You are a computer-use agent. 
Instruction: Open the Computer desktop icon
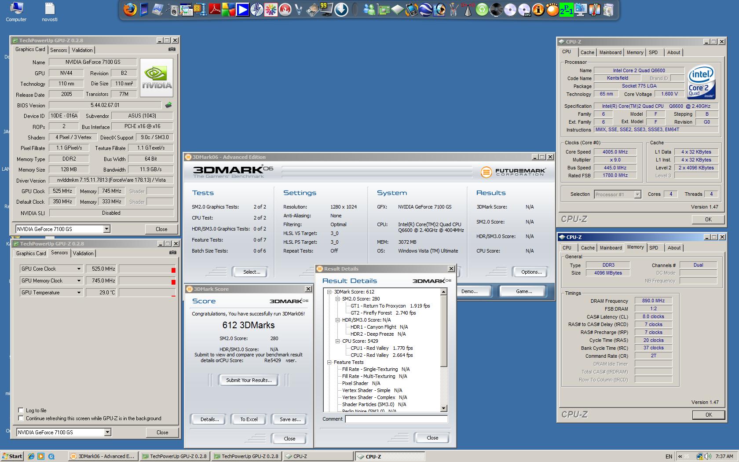[x=16, y=12]
